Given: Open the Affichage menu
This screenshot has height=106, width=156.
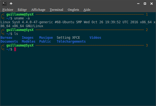Looking at the screenshot, I should [38, 10].
